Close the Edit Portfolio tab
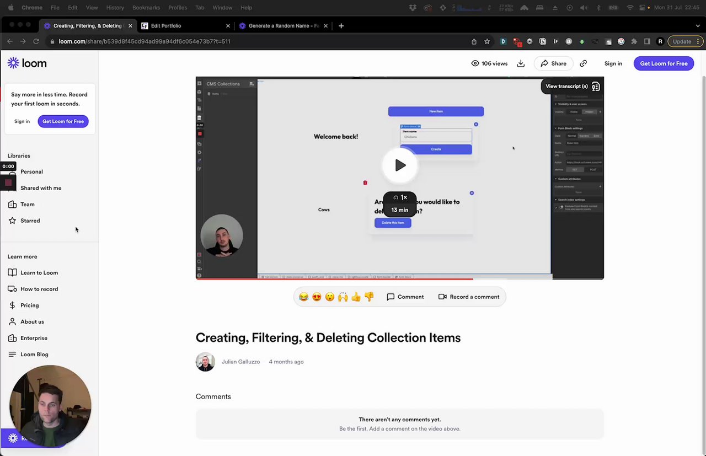Image resolution: width=706 pixels, height=456 pixels. pyautogui.click(x=228, y=26)
